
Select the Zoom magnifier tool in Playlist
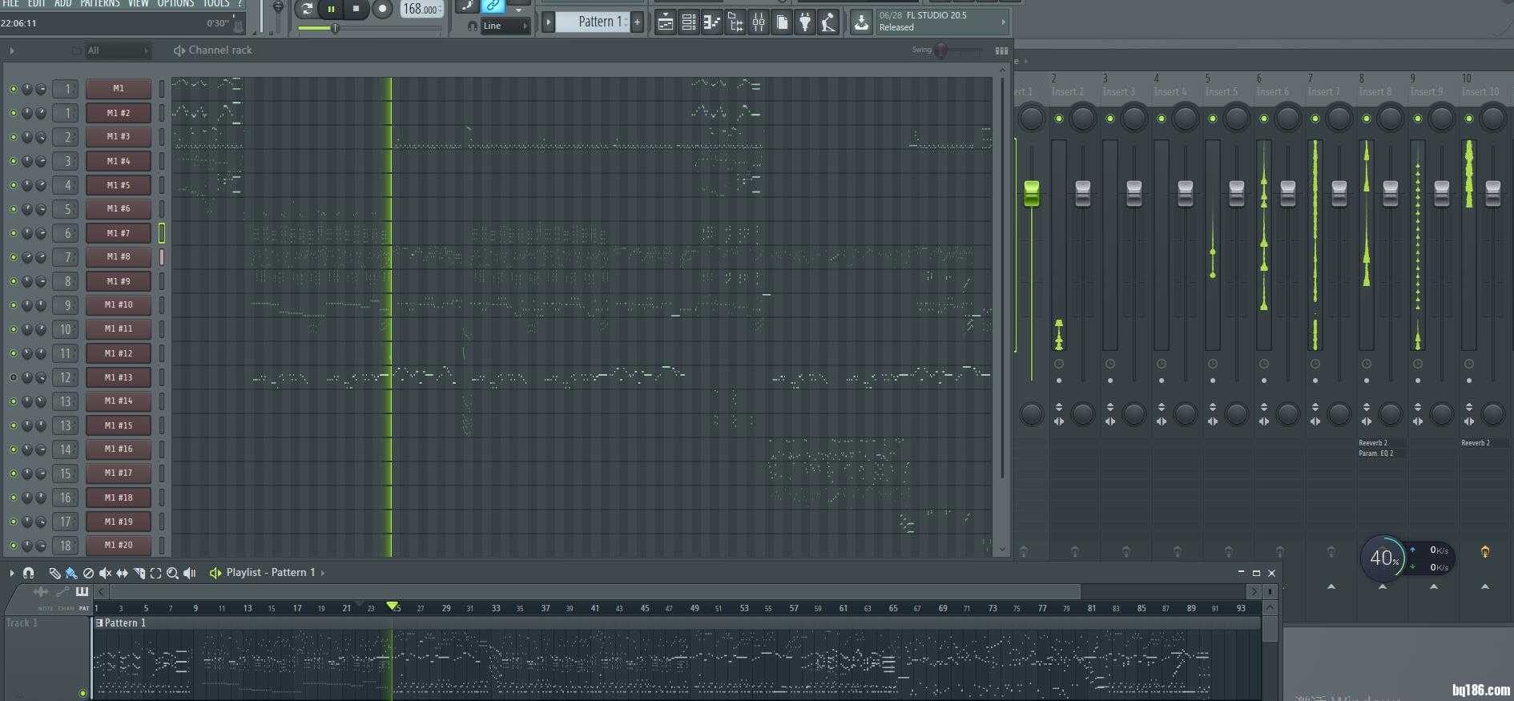click(x=172, y=573)
